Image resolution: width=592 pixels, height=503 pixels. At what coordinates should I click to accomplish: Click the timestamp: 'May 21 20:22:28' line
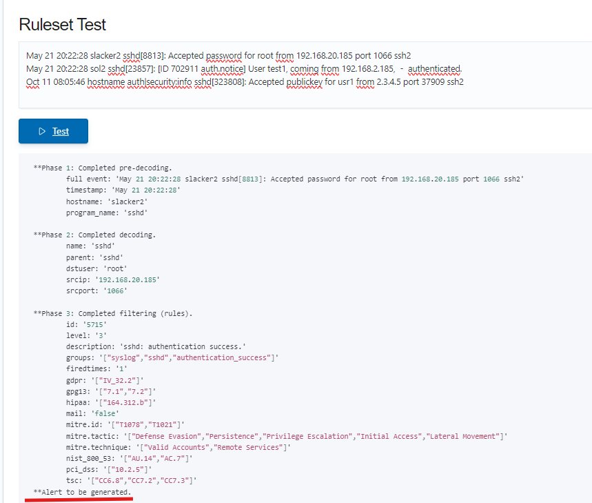[x=123, y=190]
